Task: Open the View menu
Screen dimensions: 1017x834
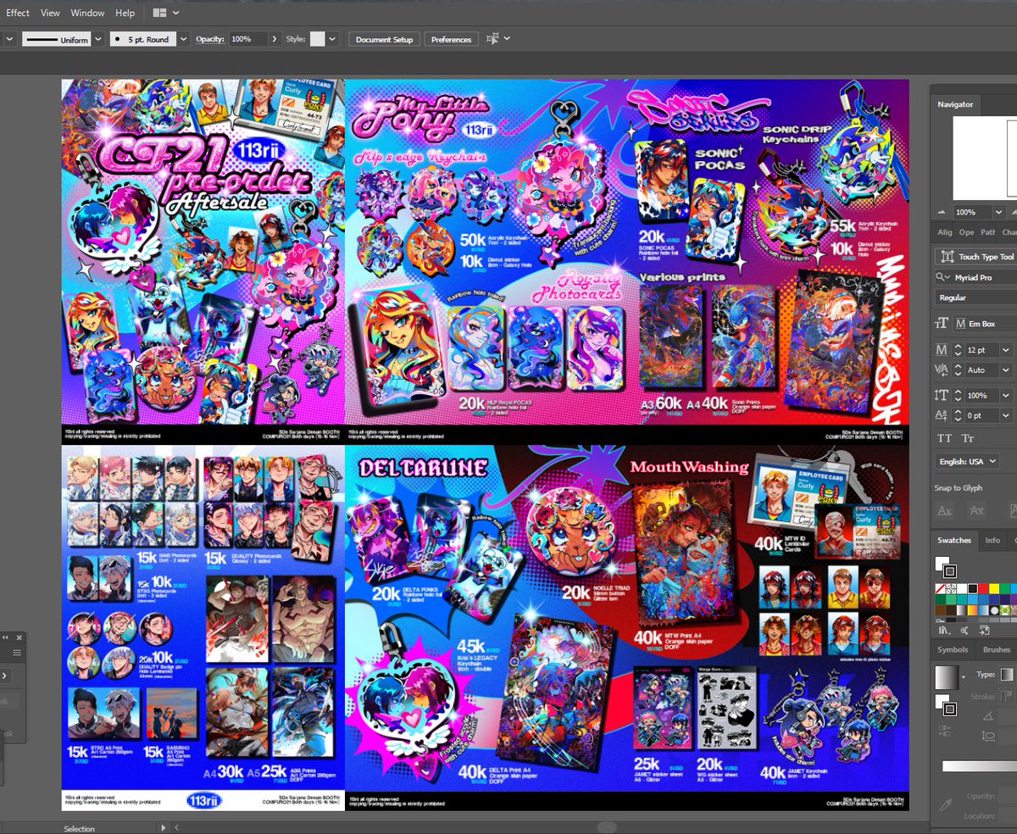Action: pos(51,13)
